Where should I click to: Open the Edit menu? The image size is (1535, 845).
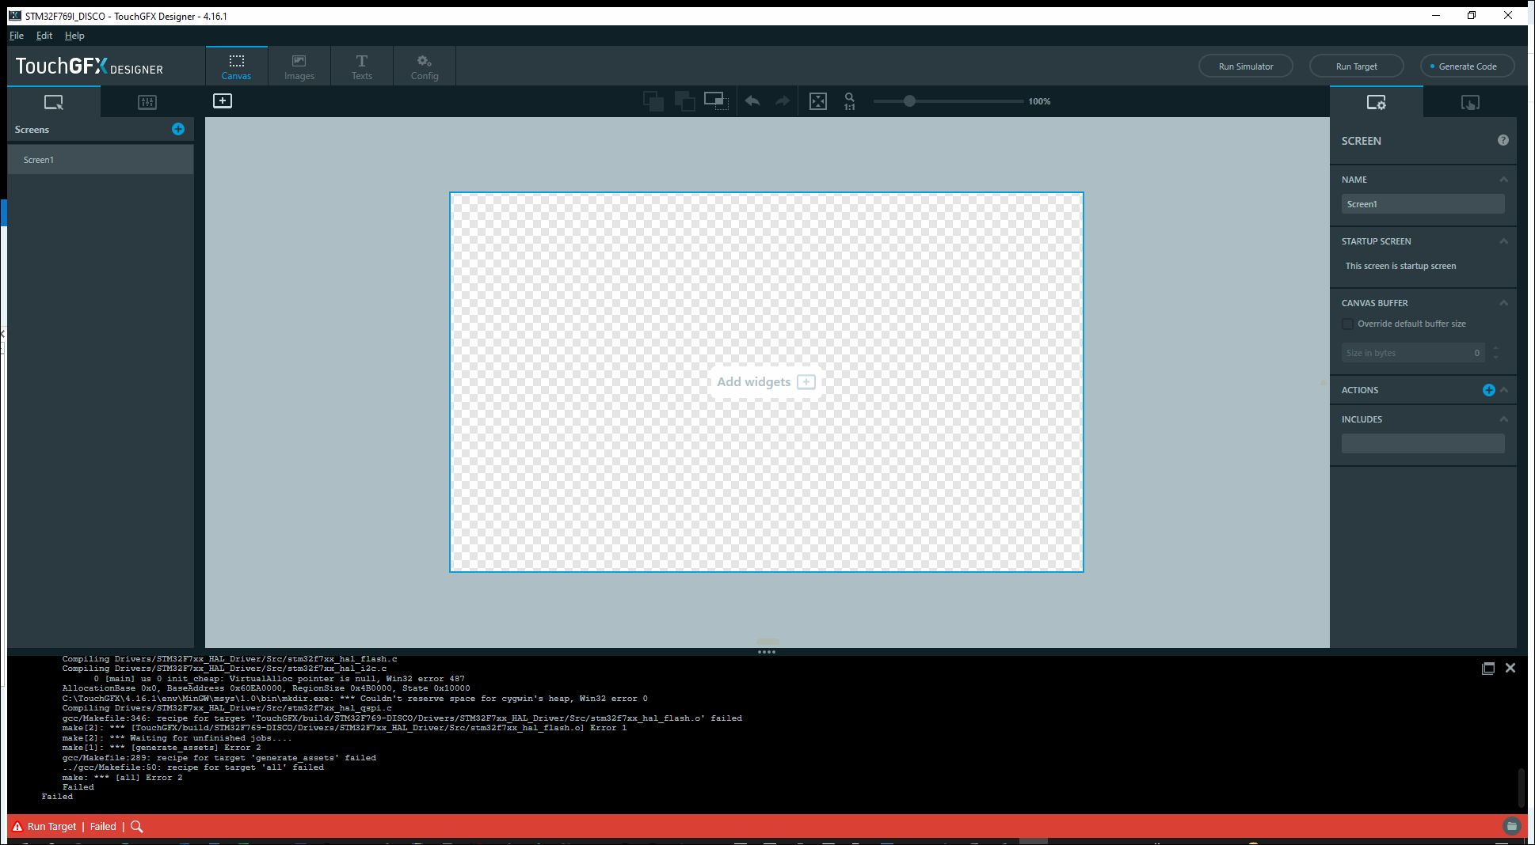pos(44,36)
